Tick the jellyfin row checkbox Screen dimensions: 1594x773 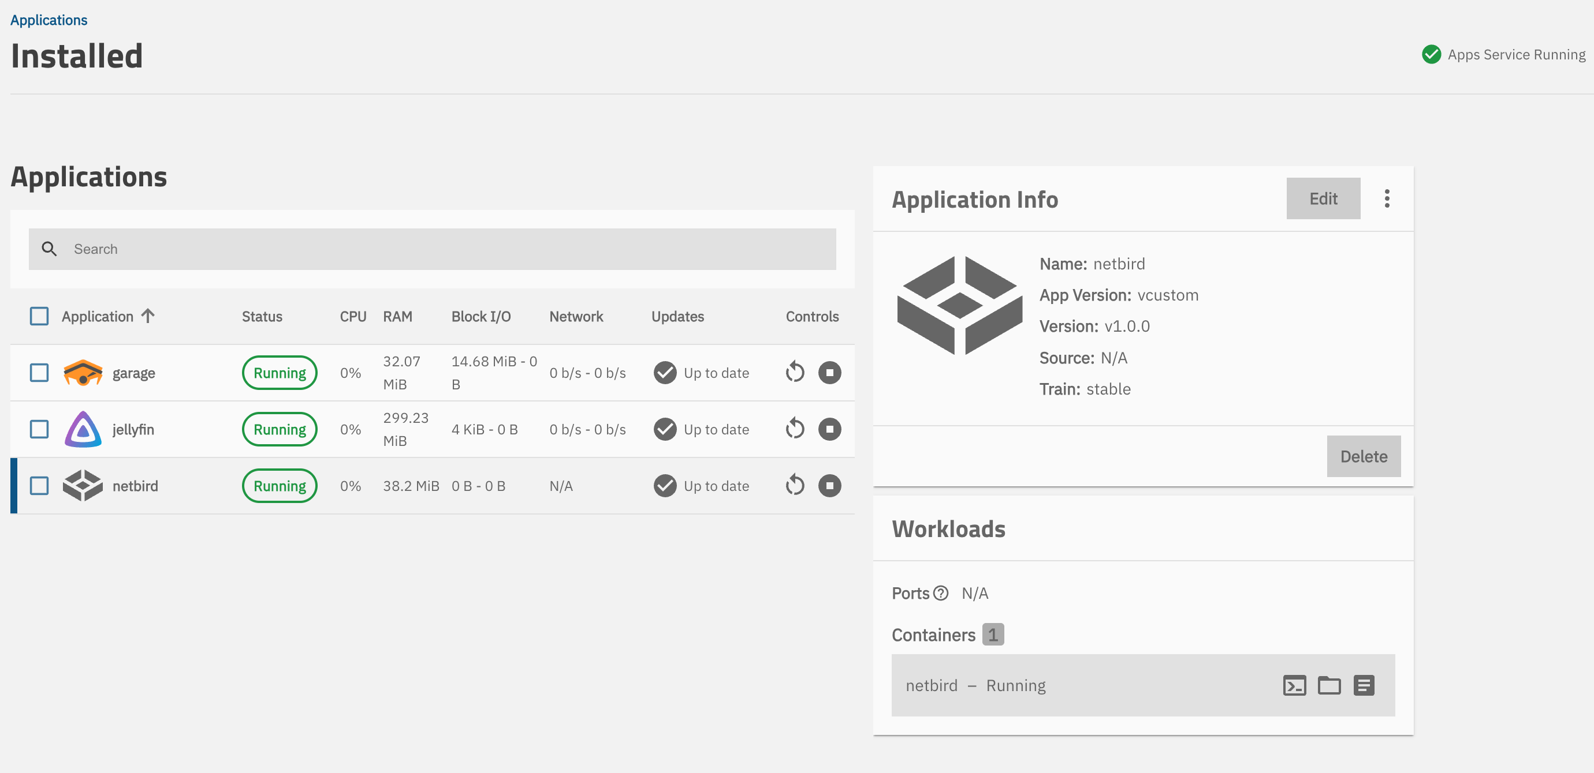pyautogui.click(x=40, y=429)
